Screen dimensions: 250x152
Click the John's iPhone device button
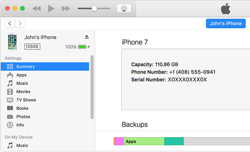click(x=225, y=23)
